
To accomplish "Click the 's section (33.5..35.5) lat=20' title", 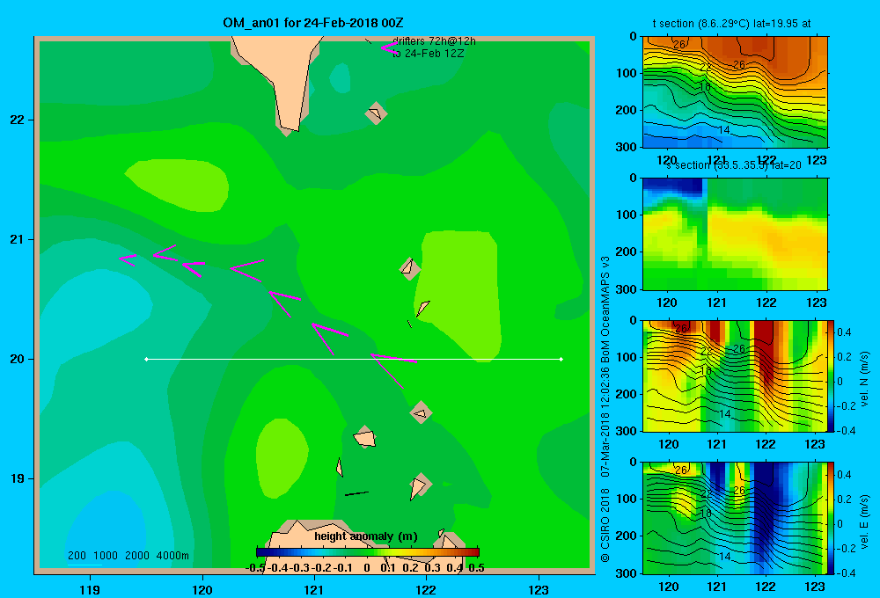I will click(733, 165).
